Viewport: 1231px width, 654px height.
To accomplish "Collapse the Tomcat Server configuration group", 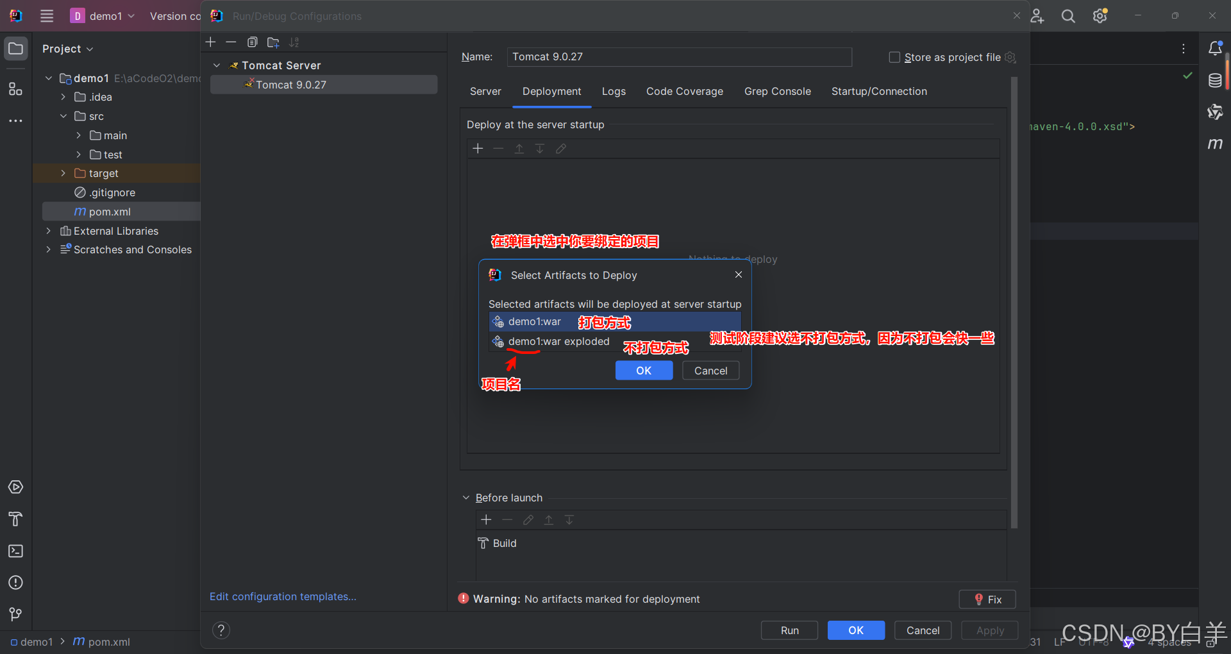I will coord(217,65).
